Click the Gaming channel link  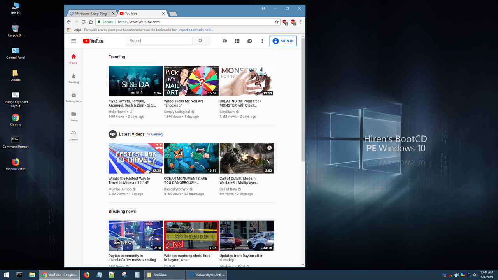pos(157,134)
